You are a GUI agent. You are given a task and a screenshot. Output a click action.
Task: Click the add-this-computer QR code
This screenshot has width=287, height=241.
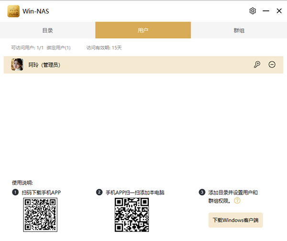[x=132, y=215]
